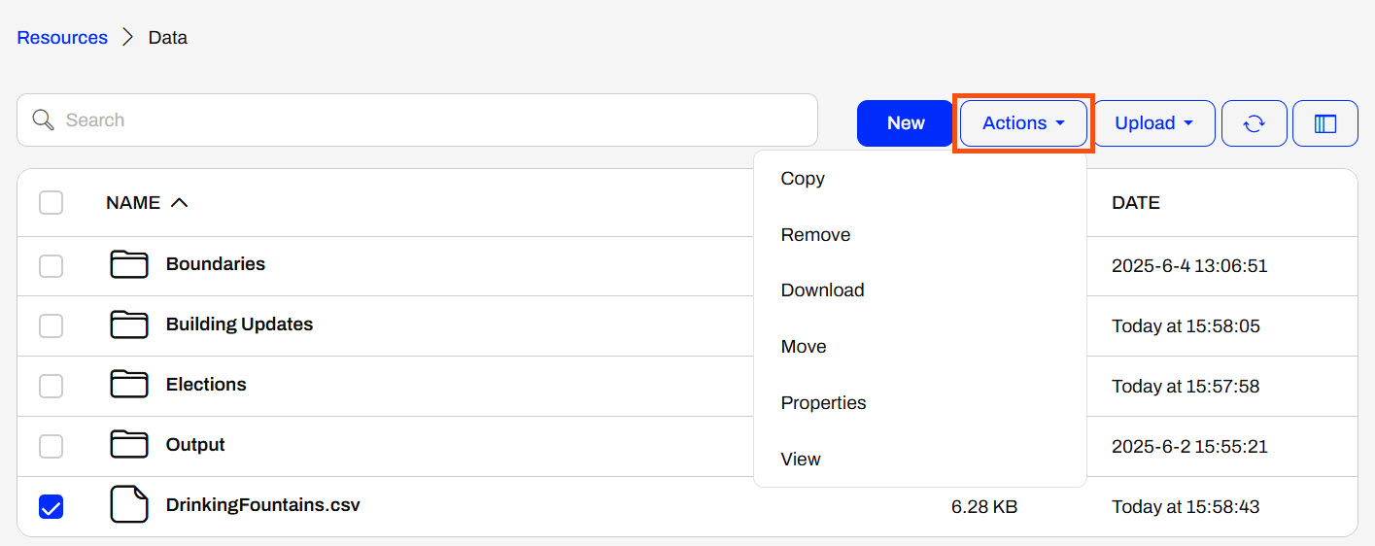Choose Download from the Actions menu

[822, 290]
